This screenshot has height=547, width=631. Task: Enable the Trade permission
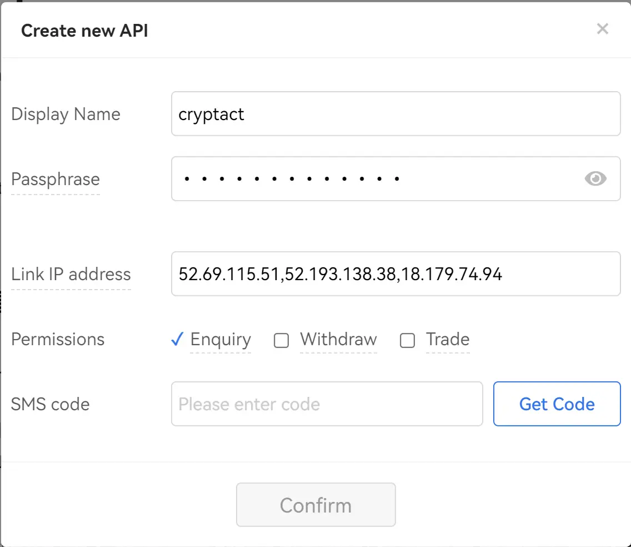pyautogui.click(x=407, y=340)
